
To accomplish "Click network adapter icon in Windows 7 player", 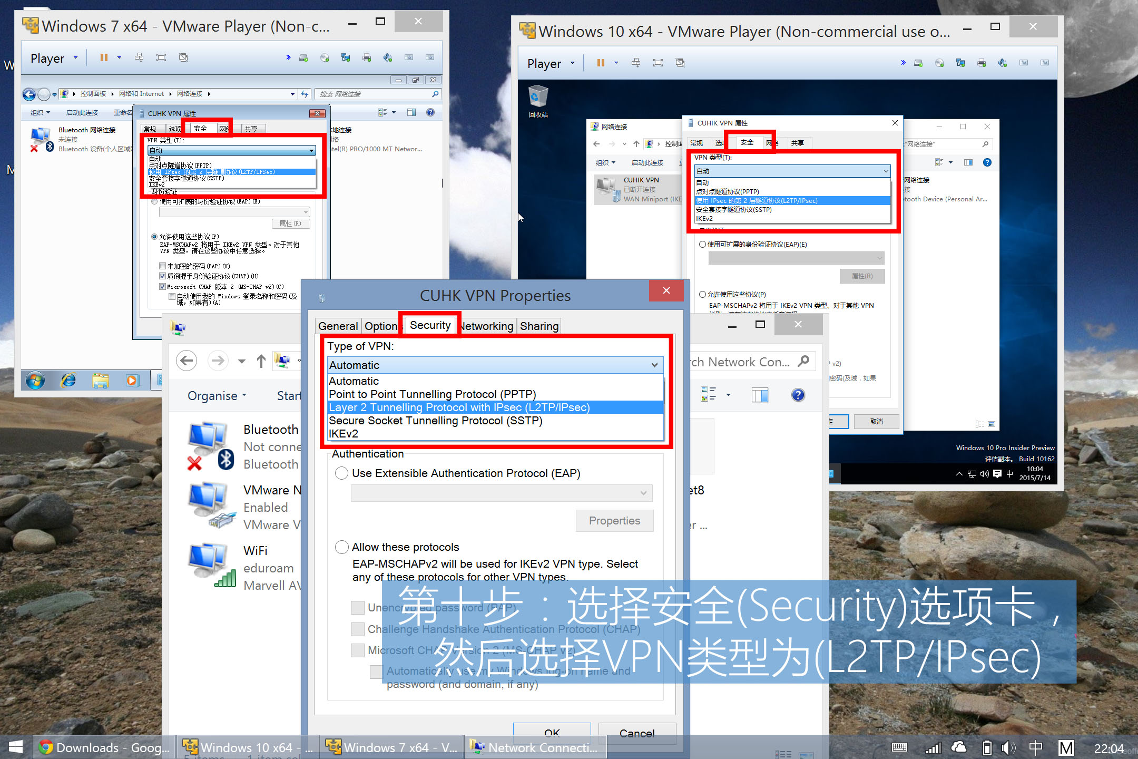I will point(346,57).
